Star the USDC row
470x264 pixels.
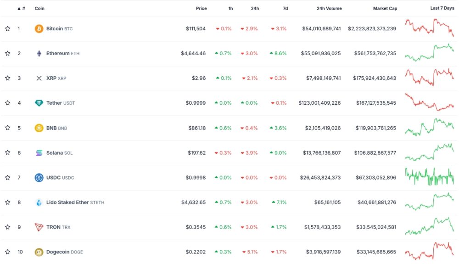coord(7,178)
